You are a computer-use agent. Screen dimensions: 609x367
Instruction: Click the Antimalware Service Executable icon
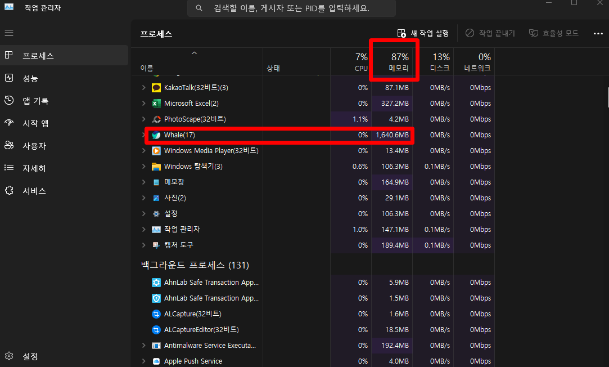(156, 346)
